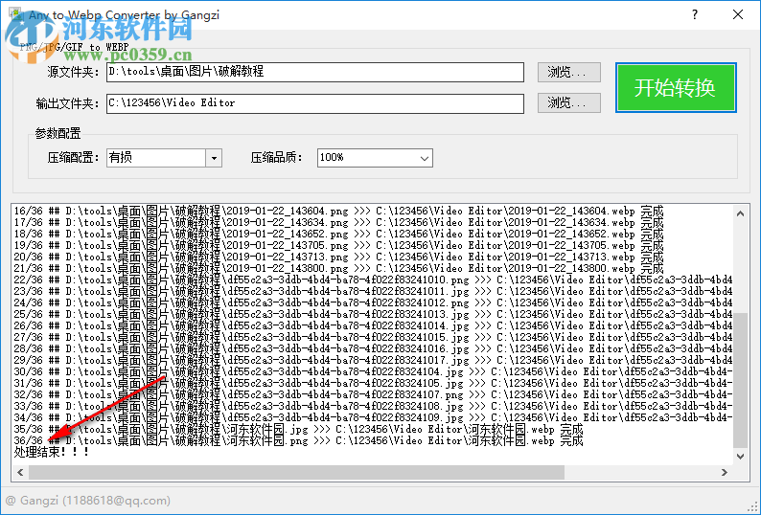Select log line 19/36 for 2019-01-22_143705.png
Viewport: 761px width, 515px height.
click(x=338, y=245)
